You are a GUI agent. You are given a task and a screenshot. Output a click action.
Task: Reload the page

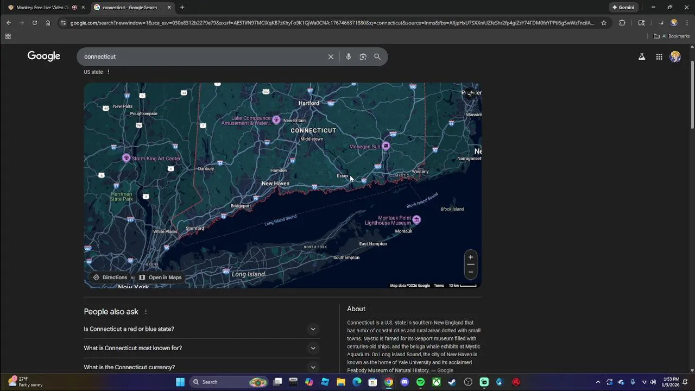(x=35, y=23)
